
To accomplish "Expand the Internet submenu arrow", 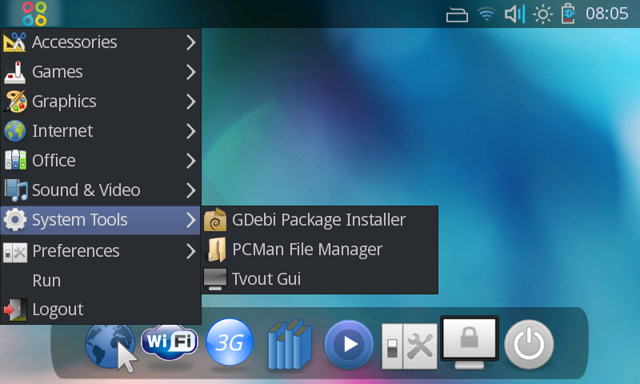I will coord(190,131).
